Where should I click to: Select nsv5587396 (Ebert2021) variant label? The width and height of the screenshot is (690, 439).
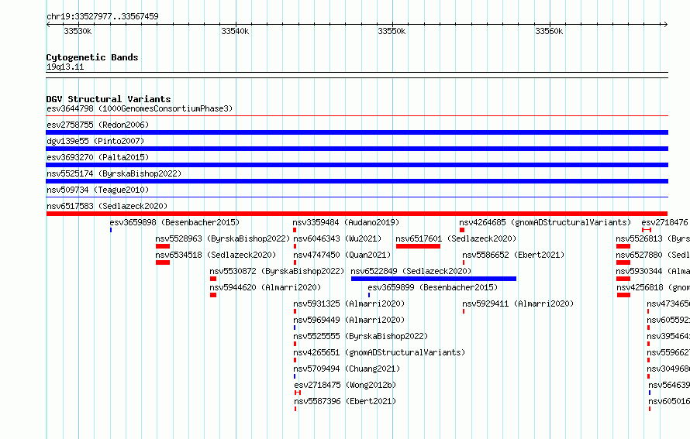tap(345, 401)
